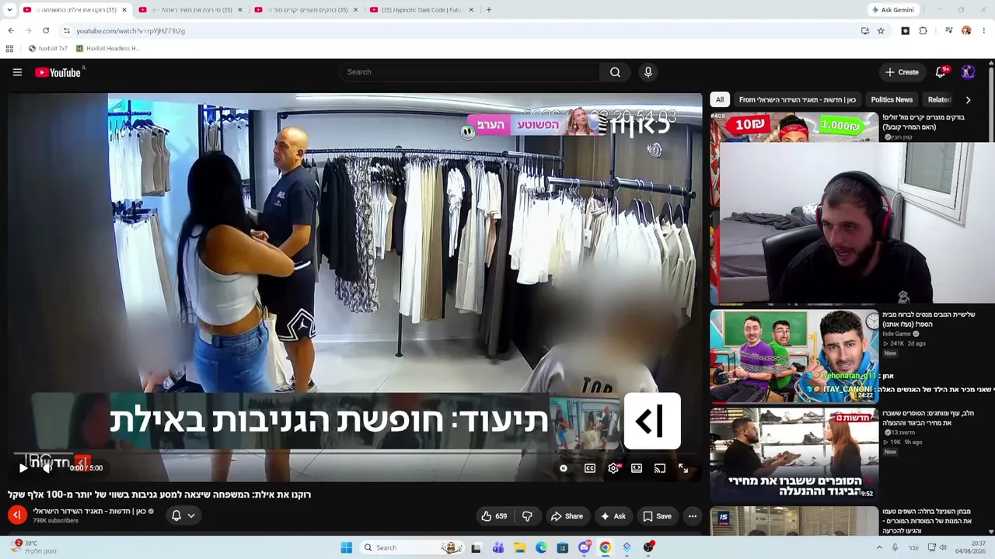Open Ask Gemini in Chrome
Image resolution: width=995 pixels, height=559 pixels.
pyautogui.click(x=893, y=10)
